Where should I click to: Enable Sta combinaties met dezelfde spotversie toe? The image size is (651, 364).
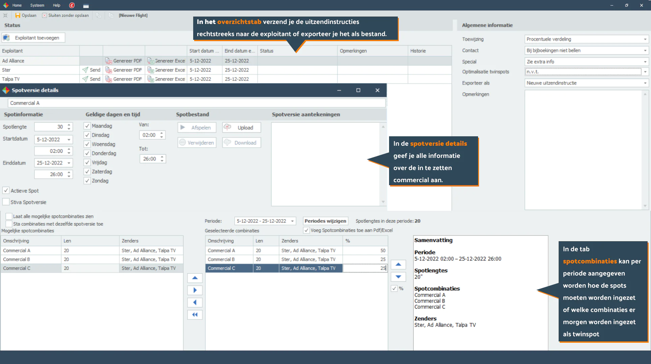(x=9, y=224)
